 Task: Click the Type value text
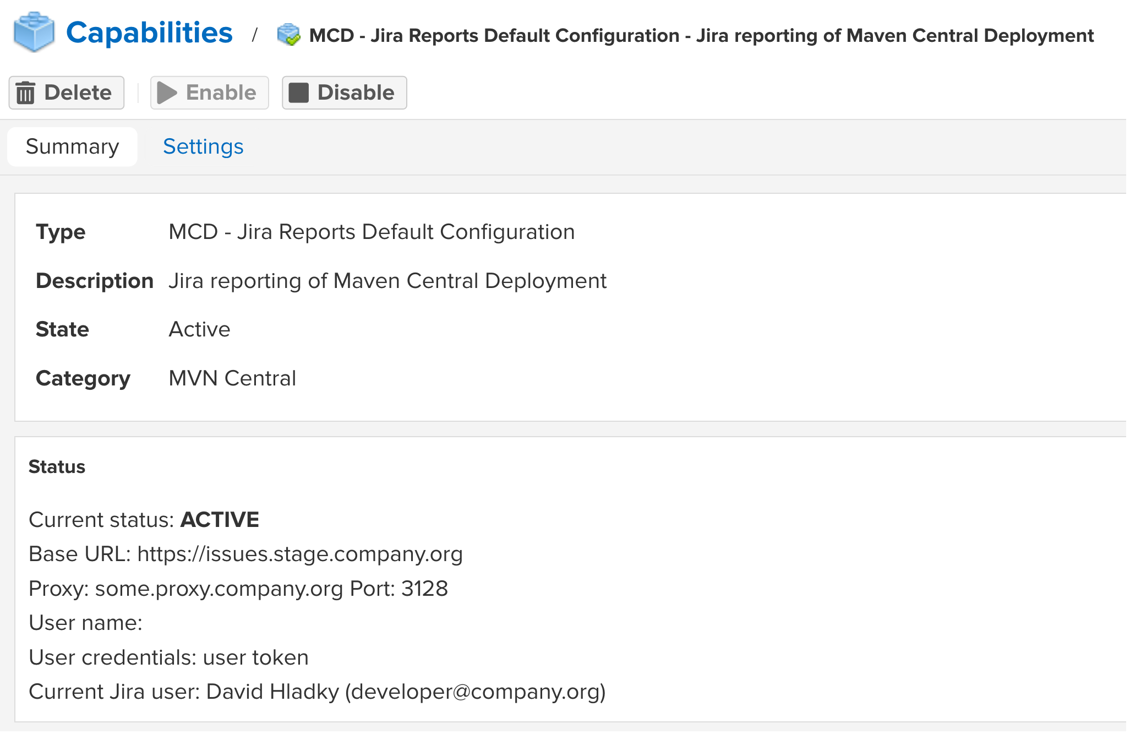pyautogui.click(x=372, y=232)
